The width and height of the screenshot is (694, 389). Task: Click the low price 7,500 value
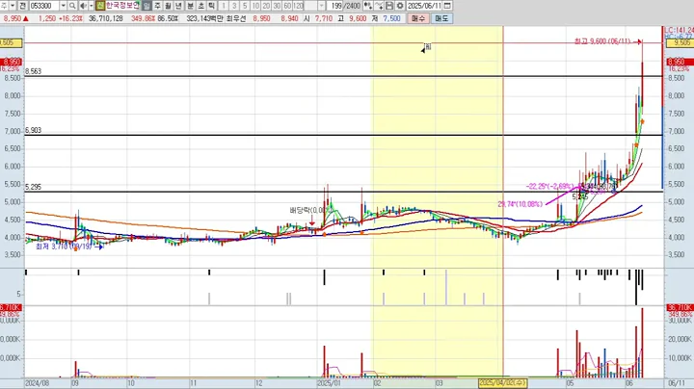coord(391,18)
